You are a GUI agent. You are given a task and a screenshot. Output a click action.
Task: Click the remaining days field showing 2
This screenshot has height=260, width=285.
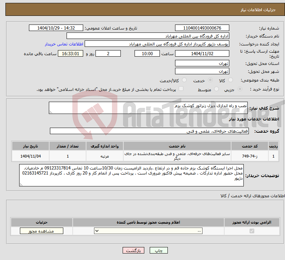coord(108,53)
